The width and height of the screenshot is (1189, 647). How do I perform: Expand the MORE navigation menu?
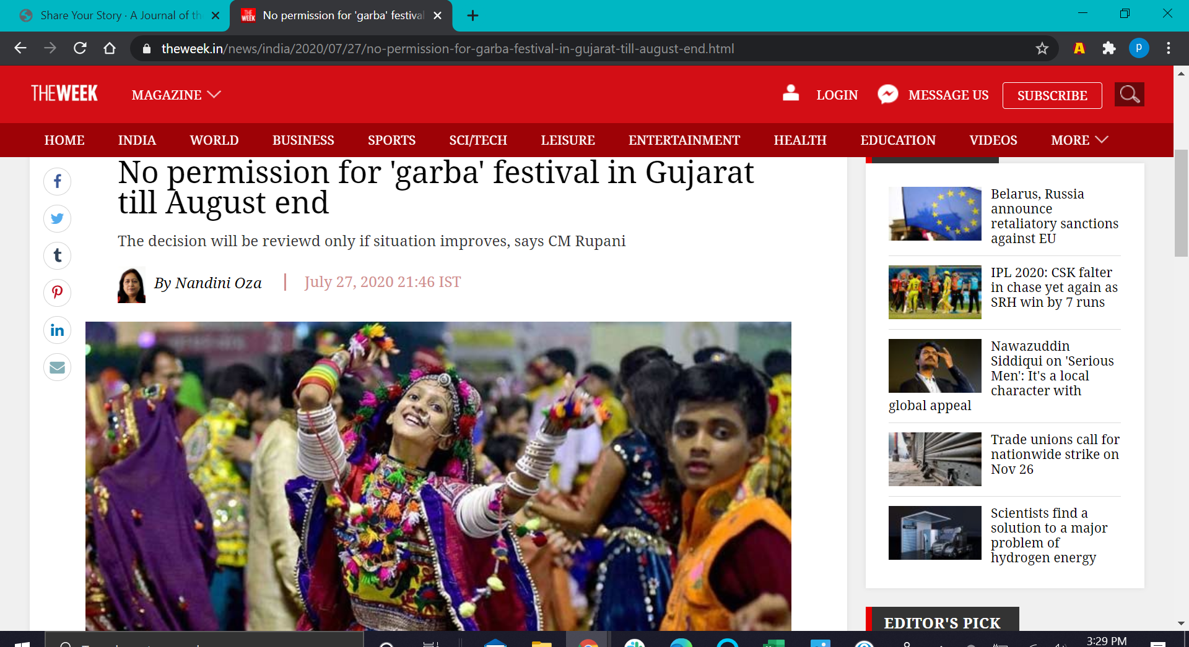[1079, 140]
